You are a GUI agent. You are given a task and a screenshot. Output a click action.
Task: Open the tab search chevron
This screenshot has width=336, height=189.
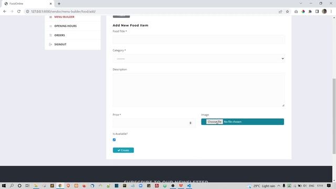301,4
